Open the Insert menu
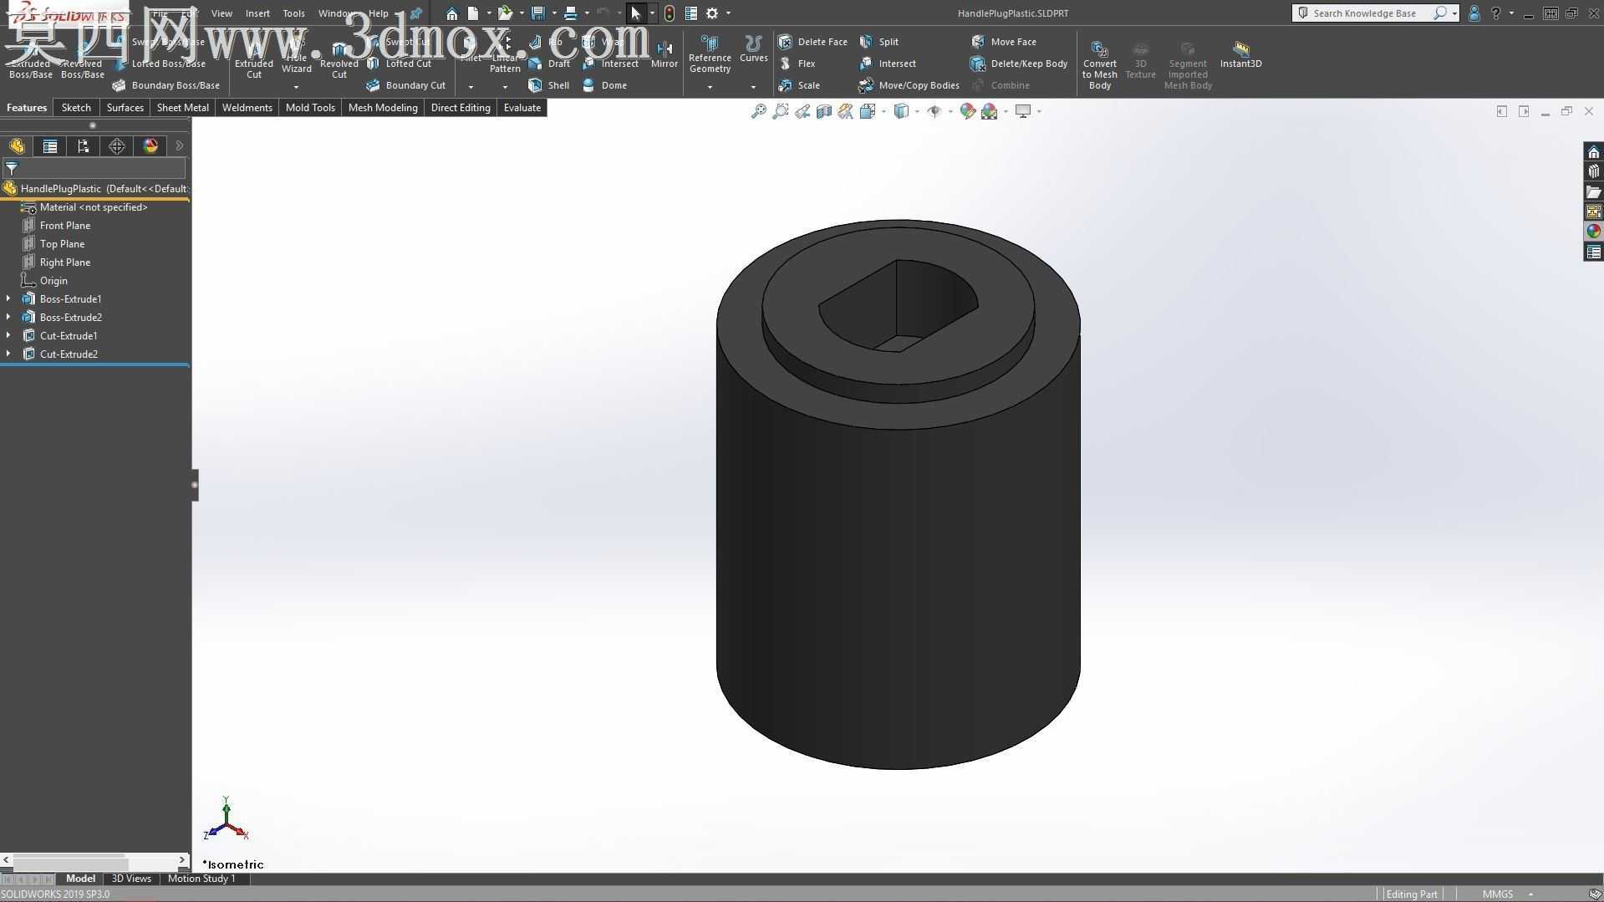The width and height of the screenshot is (1604, 902). (257, 13)
